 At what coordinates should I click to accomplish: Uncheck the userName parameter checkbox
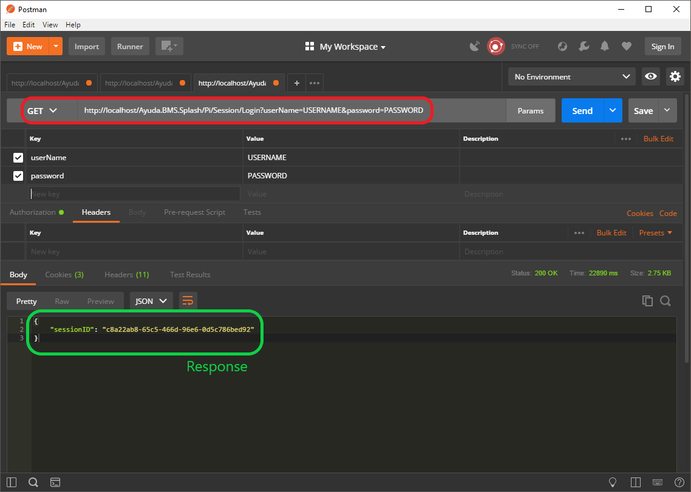18,157
